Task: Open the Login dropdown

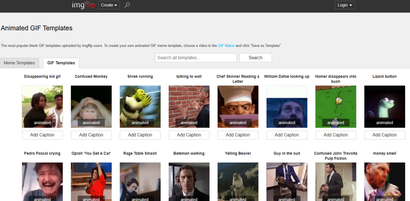Action: click(345, 5)
